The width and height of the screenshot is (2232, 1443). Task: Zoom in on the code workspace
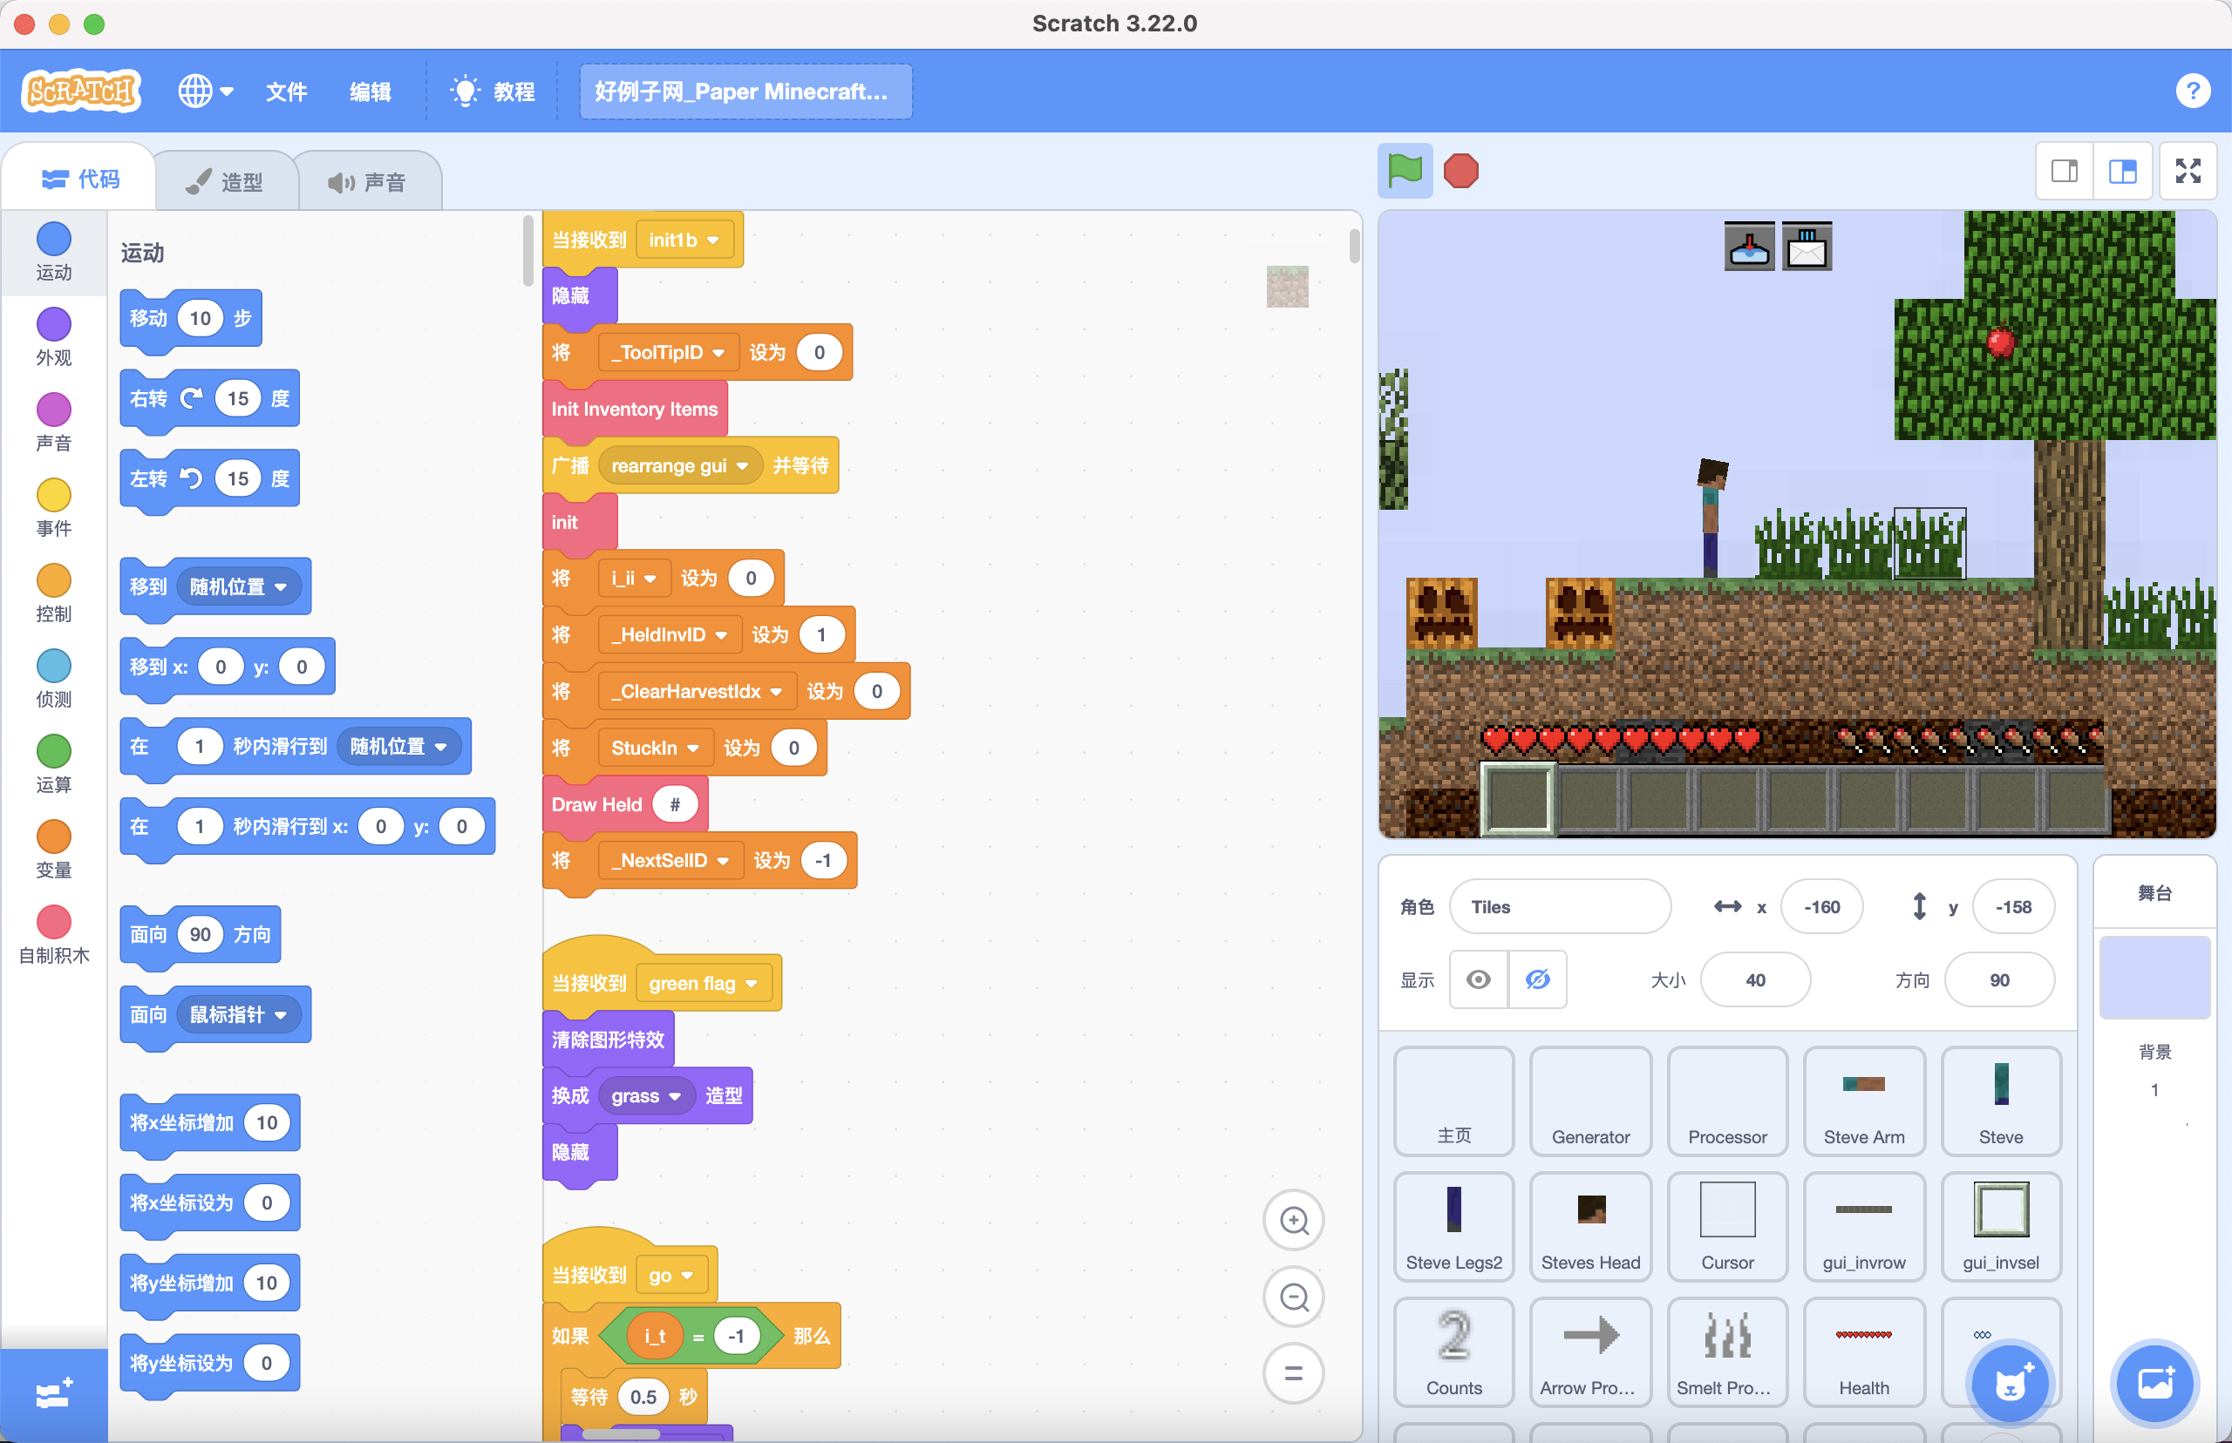click(1294, 1220)
